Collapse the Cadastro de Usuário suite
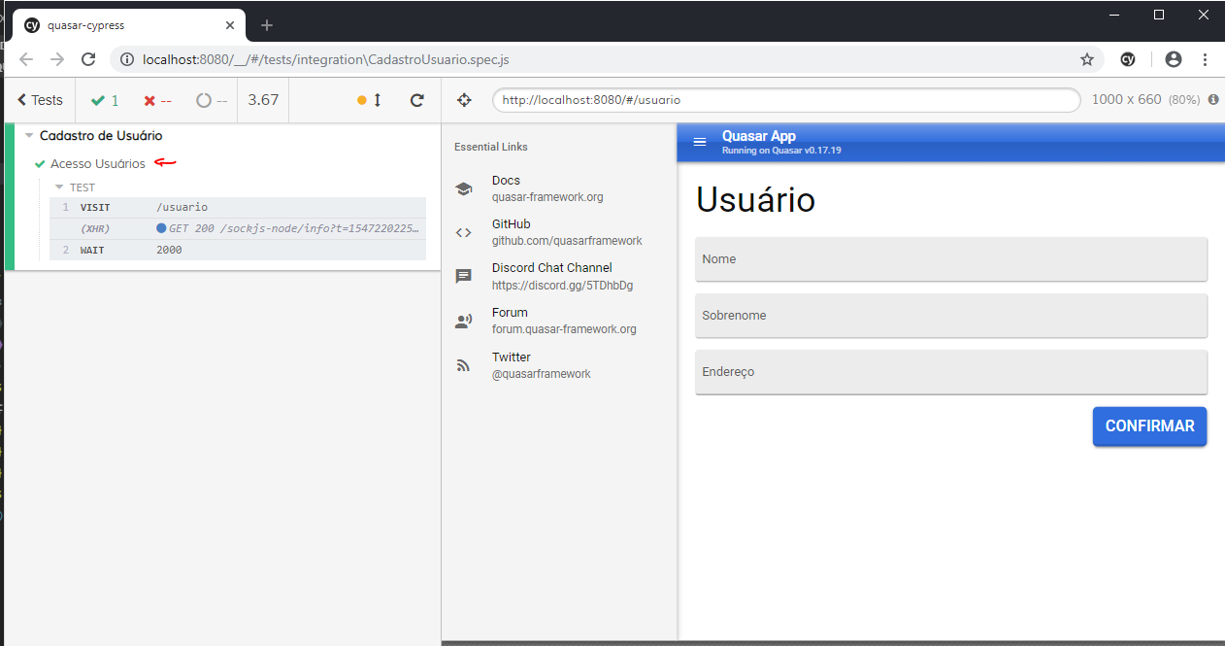1225x646 pixels. coord(30,136)
